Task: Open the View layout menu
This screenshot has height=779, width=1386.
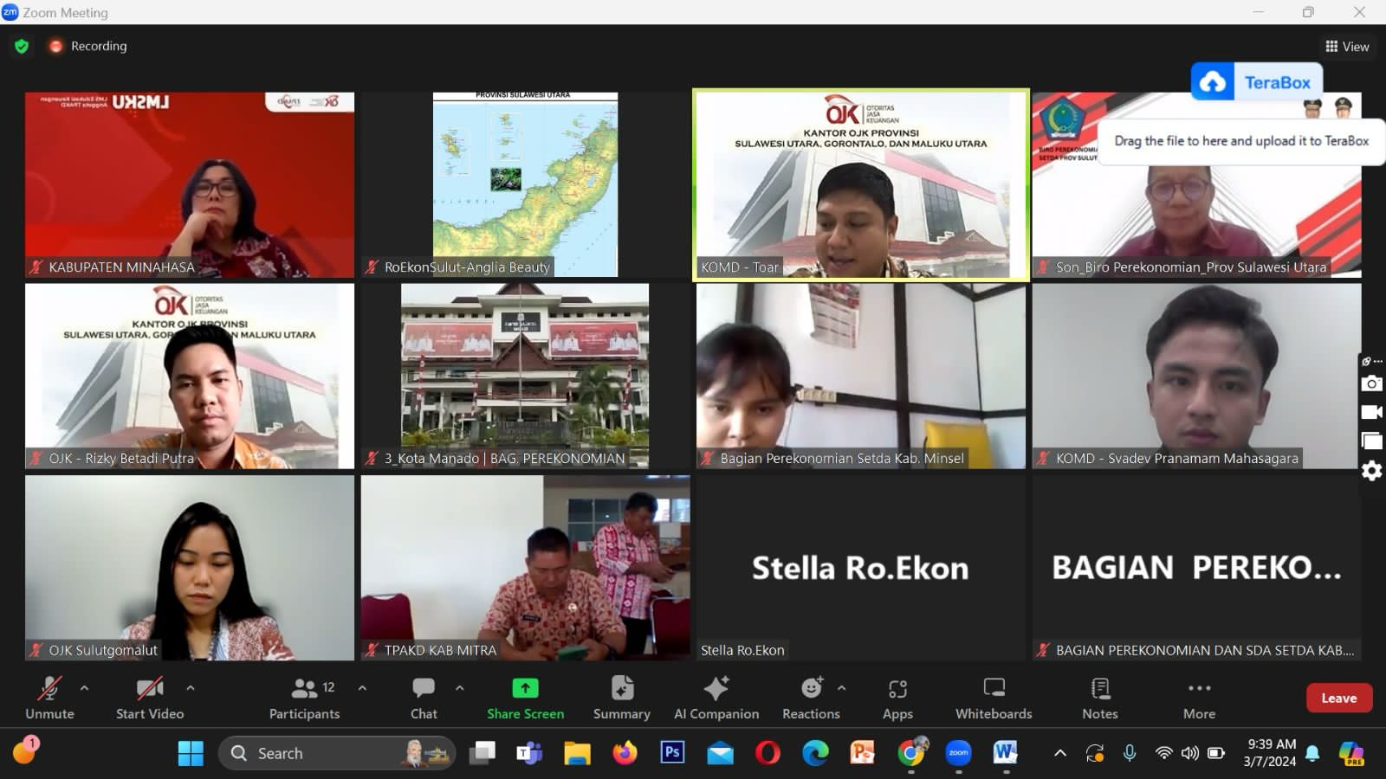Action: pyautogui.click(x=1347, y=47)
